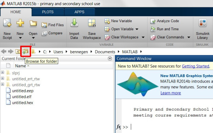The image size is (213, 133).
Task: Expand the slprj folder
Action: coord(3,72)
